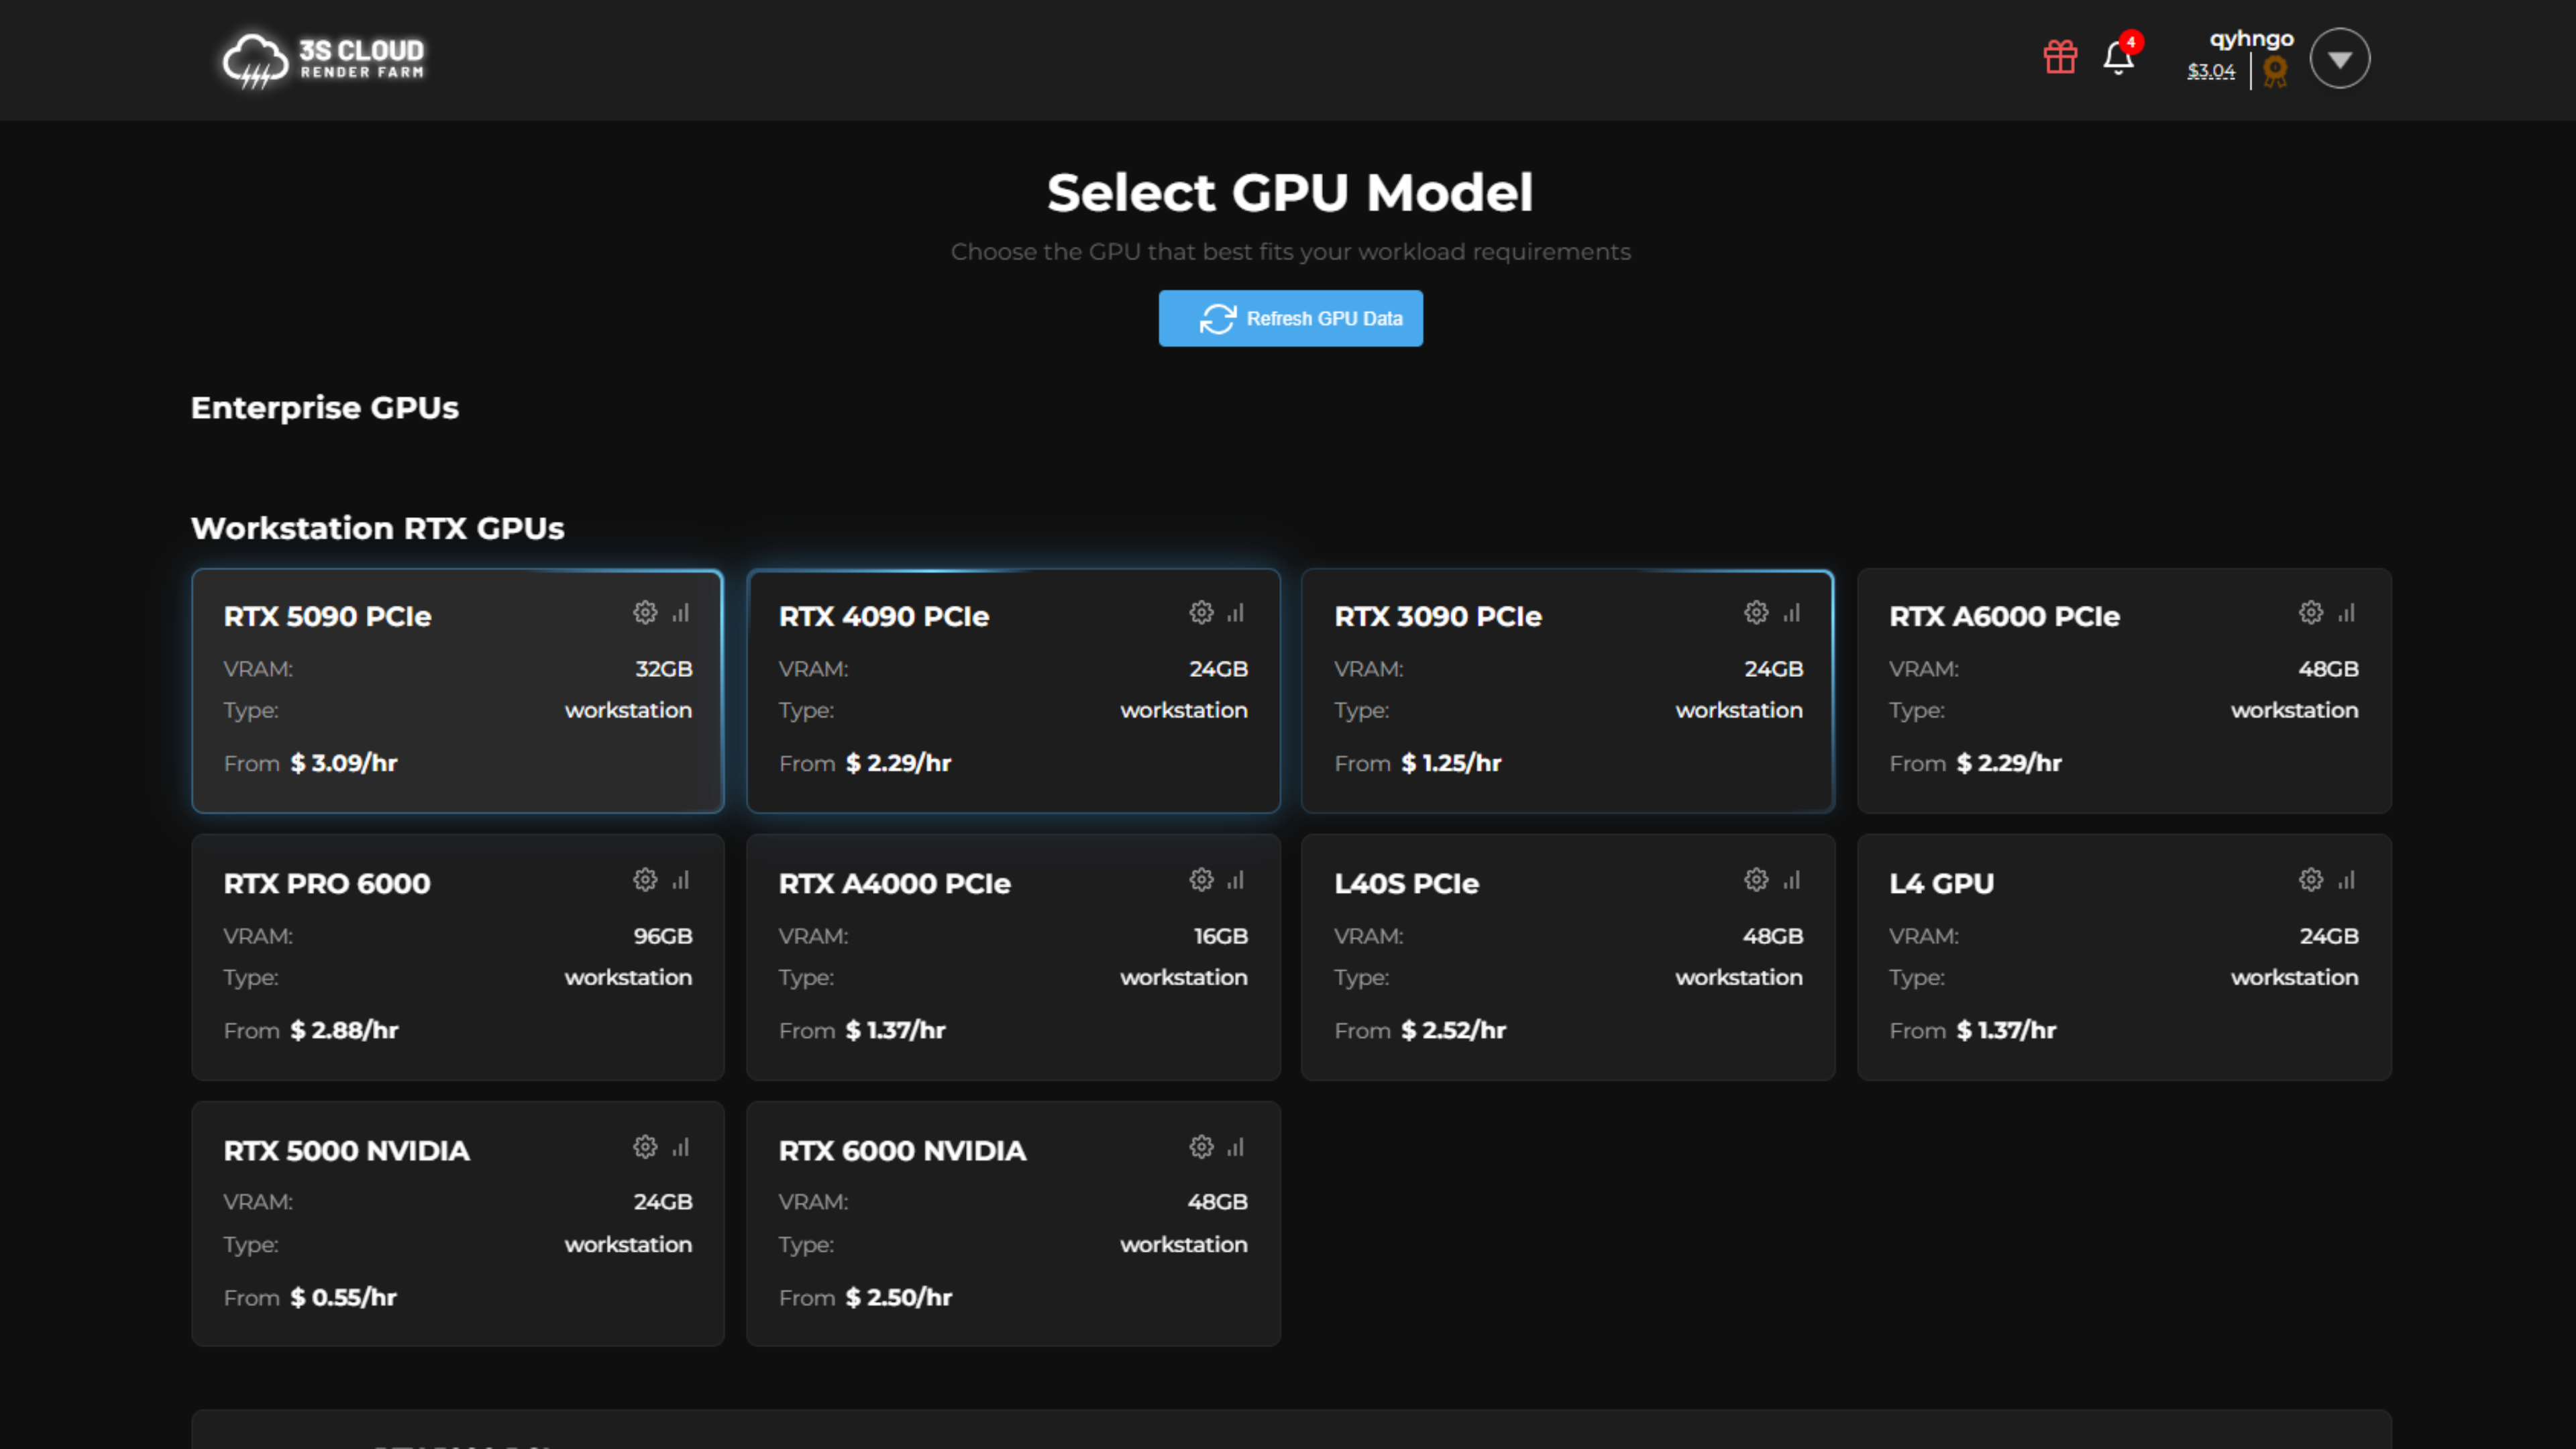View bar chart stats for RTX 5000 NVIDIA
The width and height of the screenshot is (2576, 1449).
pos(681,1147)
